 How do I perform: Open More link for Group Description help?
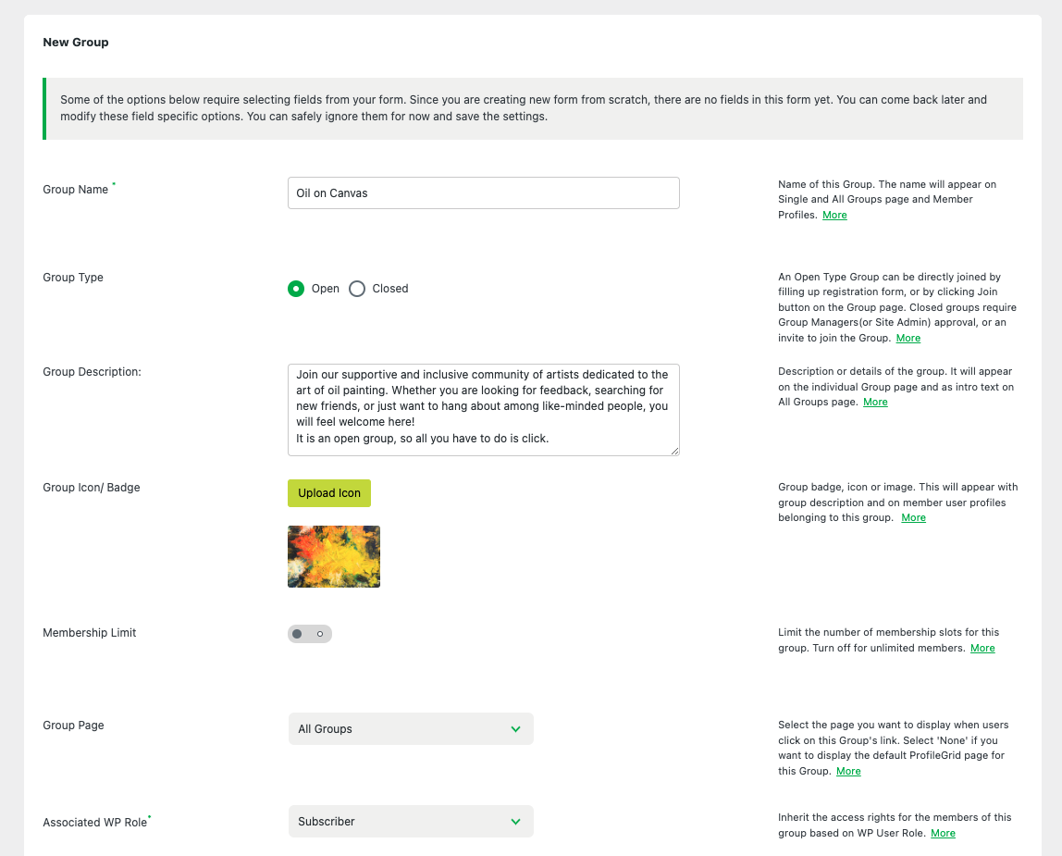pos(875,402)
